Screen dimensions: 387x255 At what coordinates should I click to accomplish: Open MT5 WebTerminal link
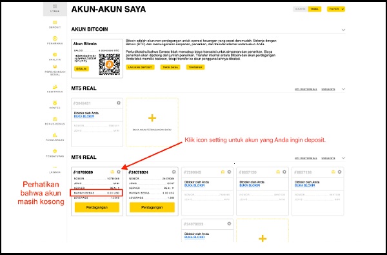306,89
